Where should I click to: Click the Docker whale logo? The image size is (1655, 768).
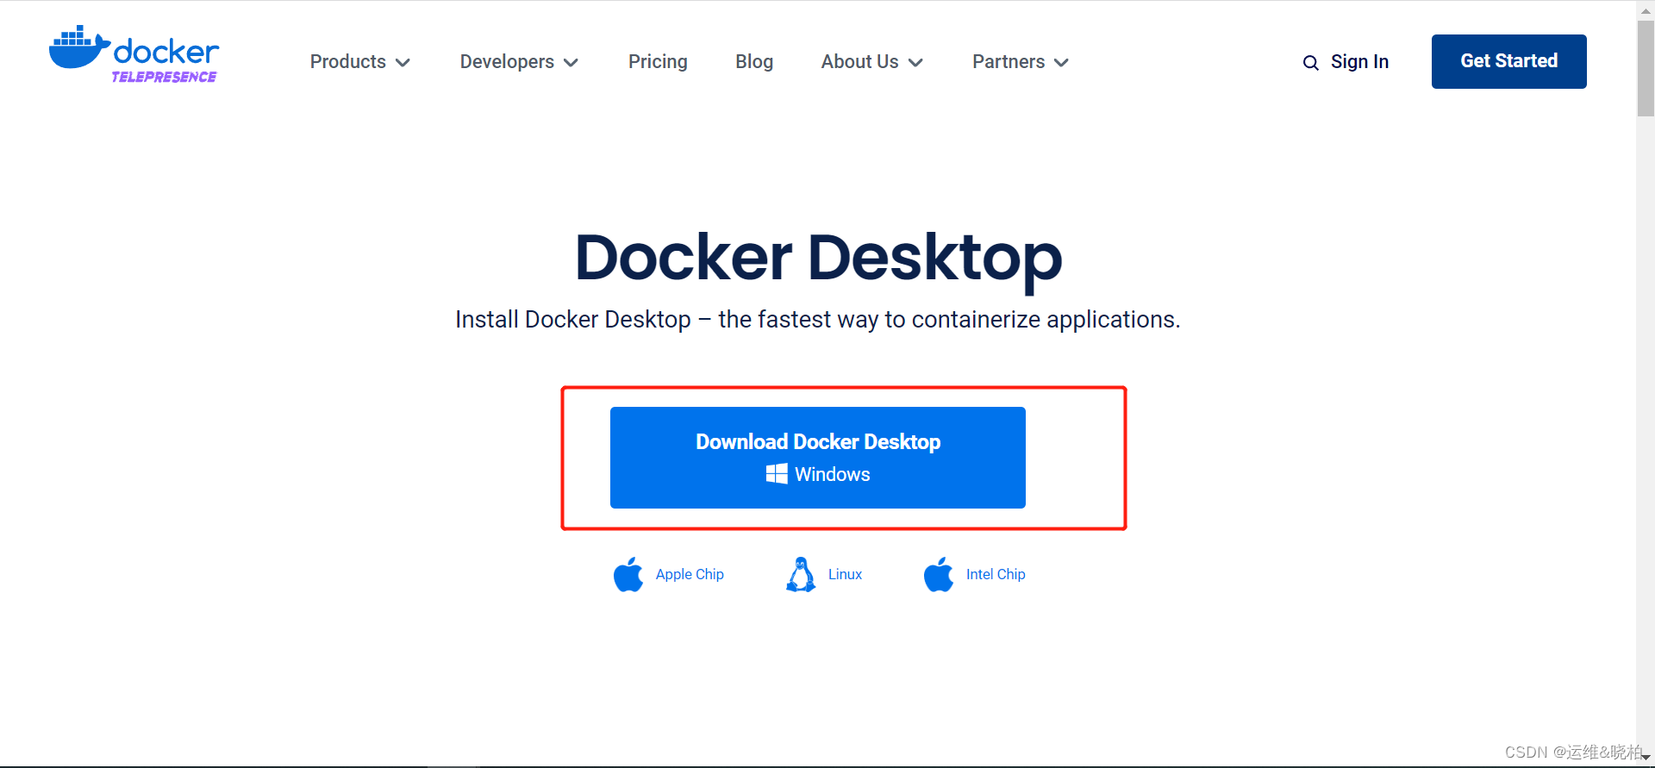pyautogui.click(x=79, y=47)
